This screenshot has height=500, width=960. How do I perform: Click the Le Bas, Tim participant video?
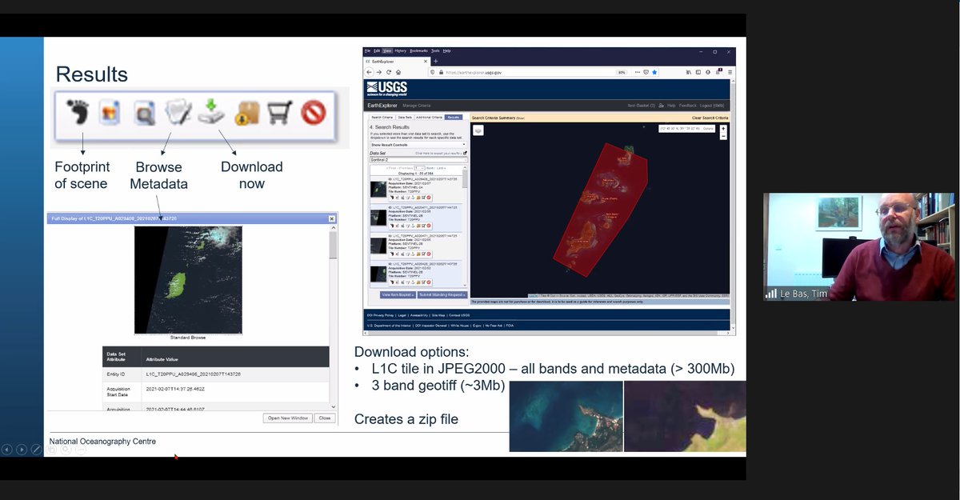tap(859, 246)
